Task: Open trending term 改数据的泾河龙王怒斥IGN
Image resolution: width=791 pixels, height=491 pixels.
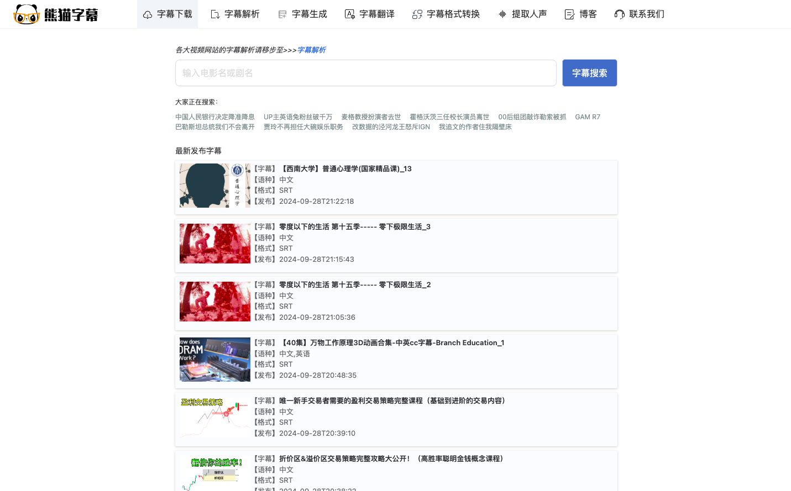Action: click(391, 127)
